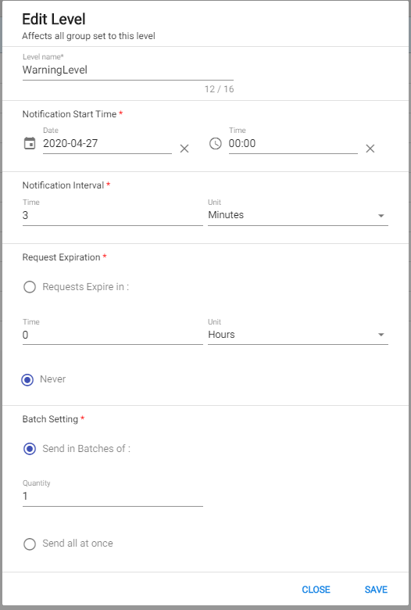Select the Never expiration radio button
411x610 pixels.
(x=27, y=380)
